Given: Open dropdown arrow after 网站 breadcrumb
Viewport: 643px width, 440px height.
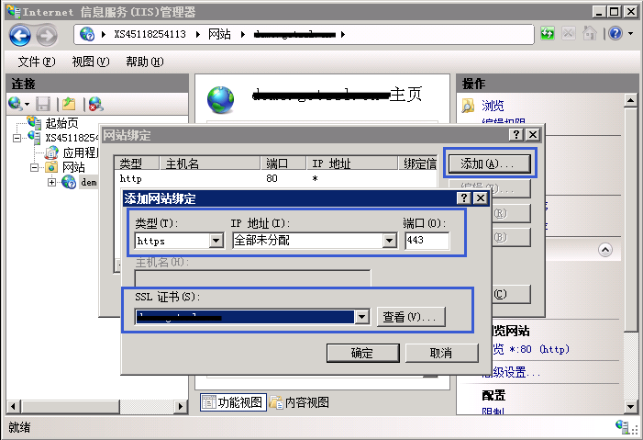Looking at the screenshot, I should [x=243, y=35].
